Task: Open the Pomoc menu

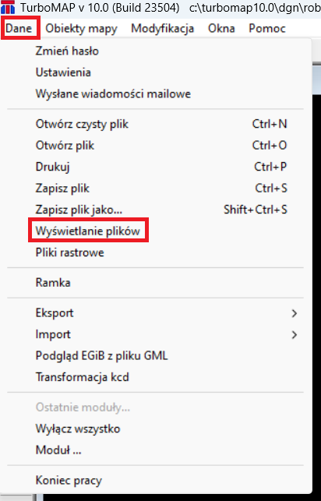Action: pyautogui.click(x=267, y=28)
